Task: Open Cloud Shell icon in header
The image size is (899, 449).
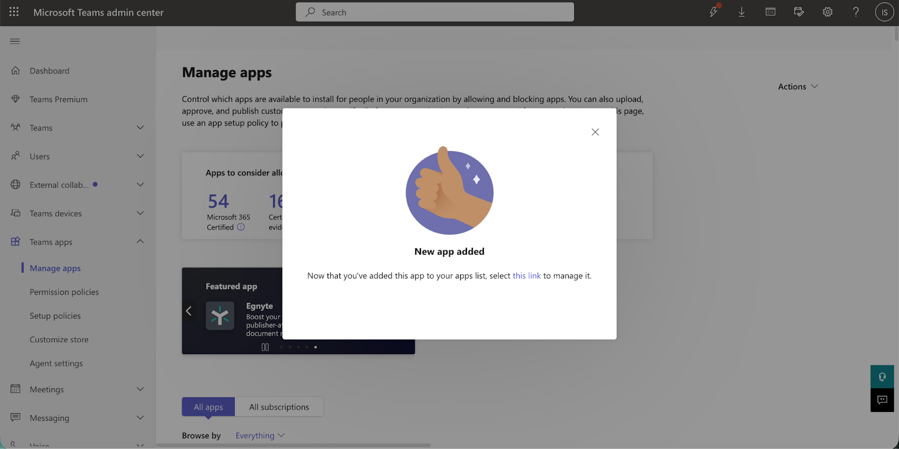Action: point(770,12)
